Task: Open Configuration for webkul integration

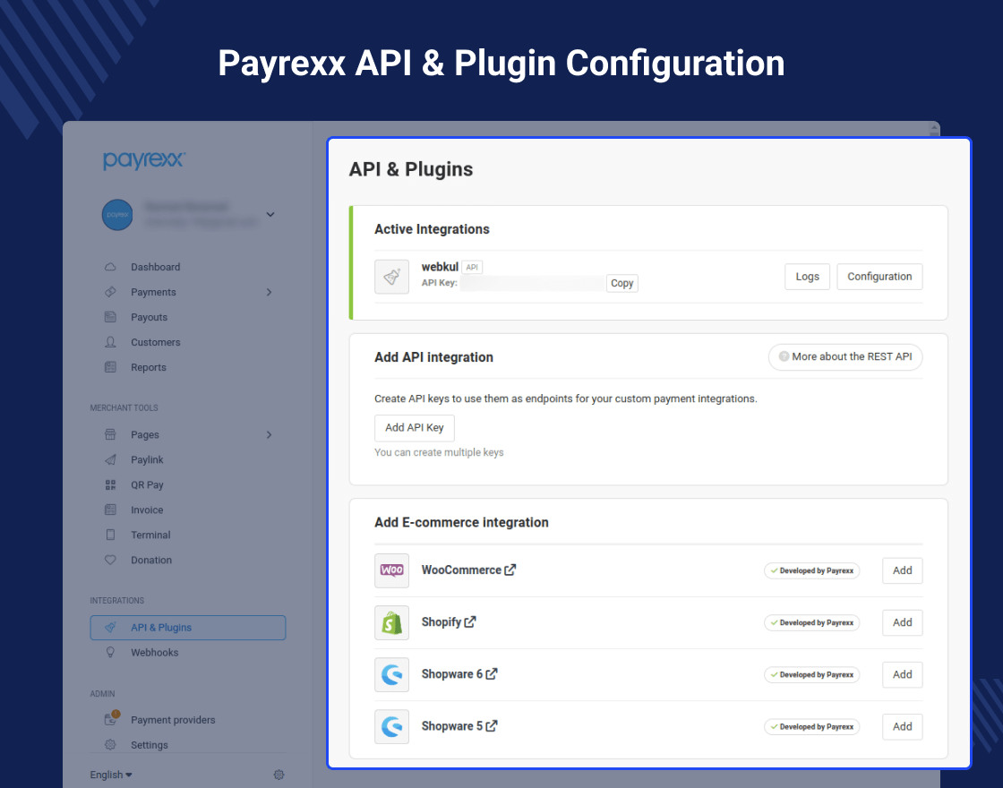Action: (x=879, y=277)
